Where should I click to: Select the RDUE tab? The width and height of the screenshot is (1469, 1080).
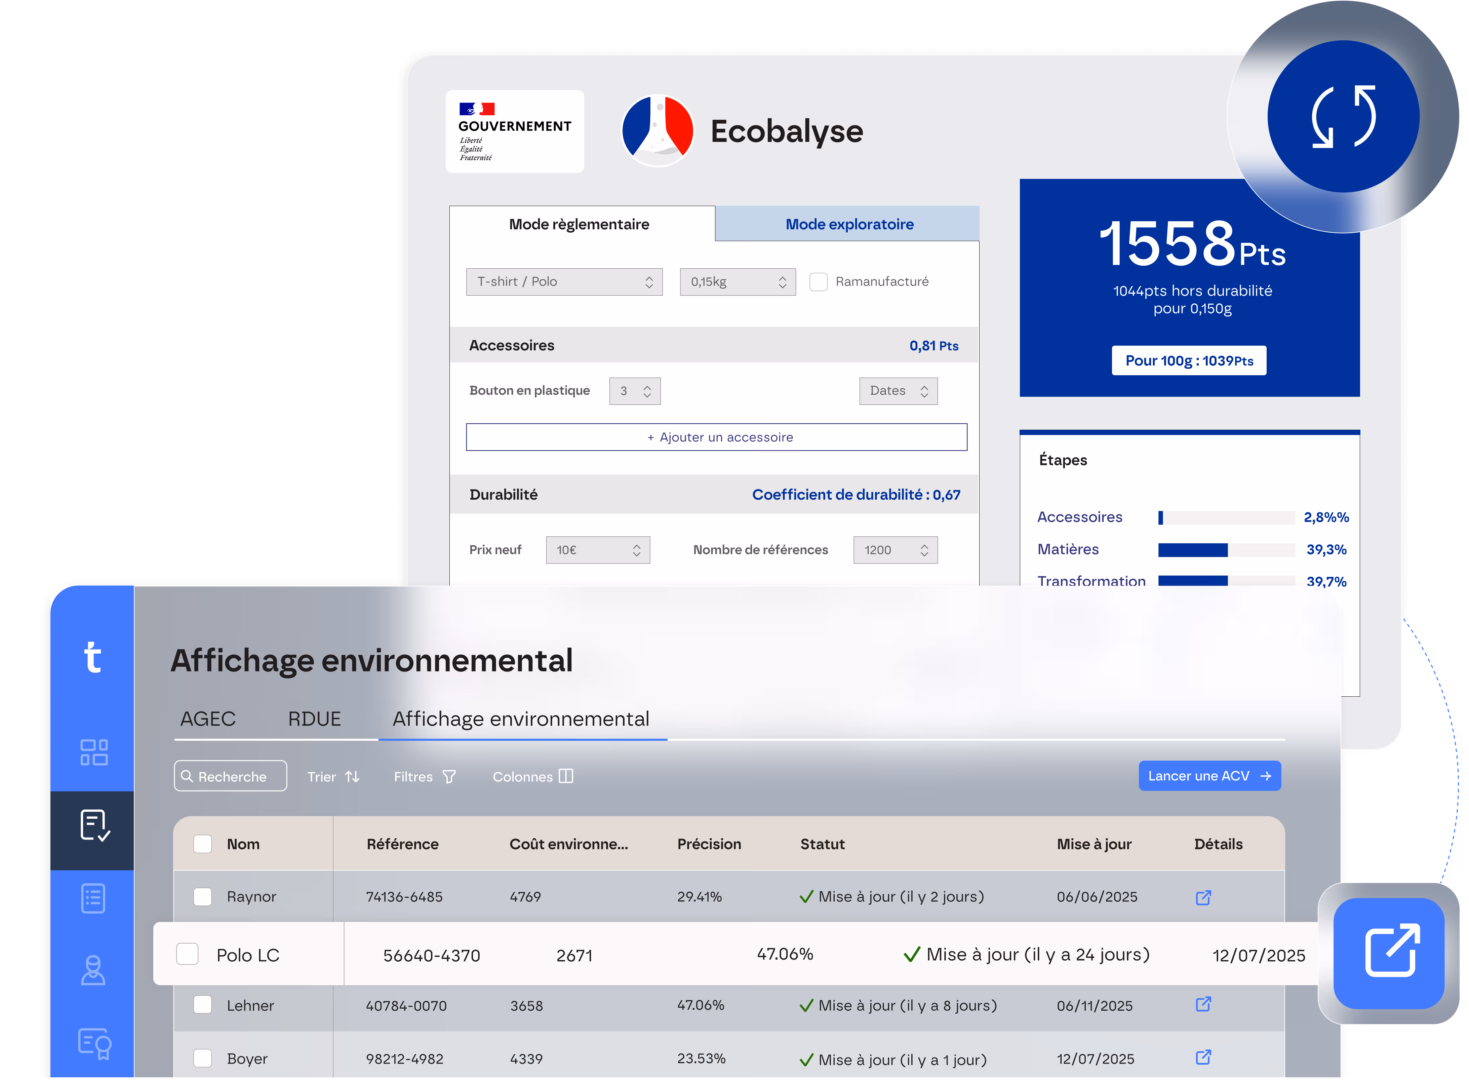(314, 719)
